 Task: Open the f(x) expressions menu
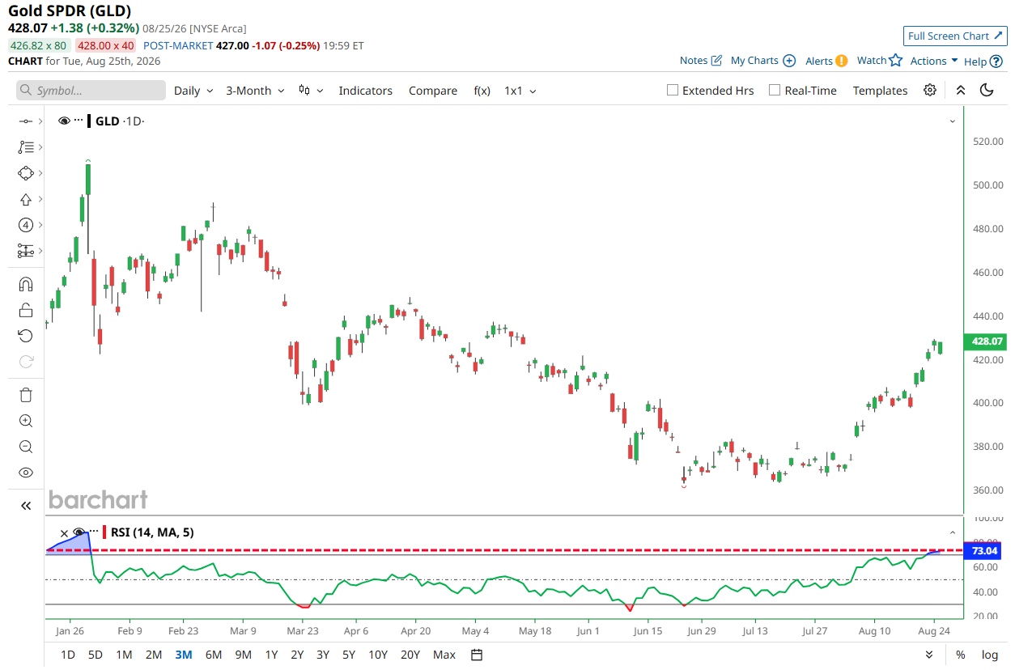(482, 90)
